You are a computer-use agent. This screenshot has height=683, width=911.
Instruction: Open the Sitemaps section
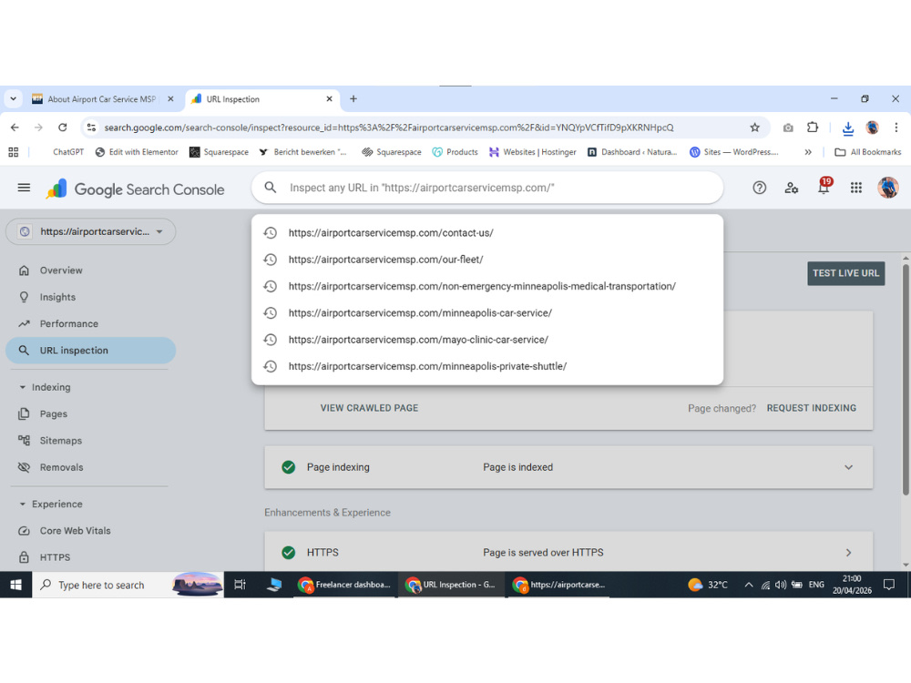point(90,441)
